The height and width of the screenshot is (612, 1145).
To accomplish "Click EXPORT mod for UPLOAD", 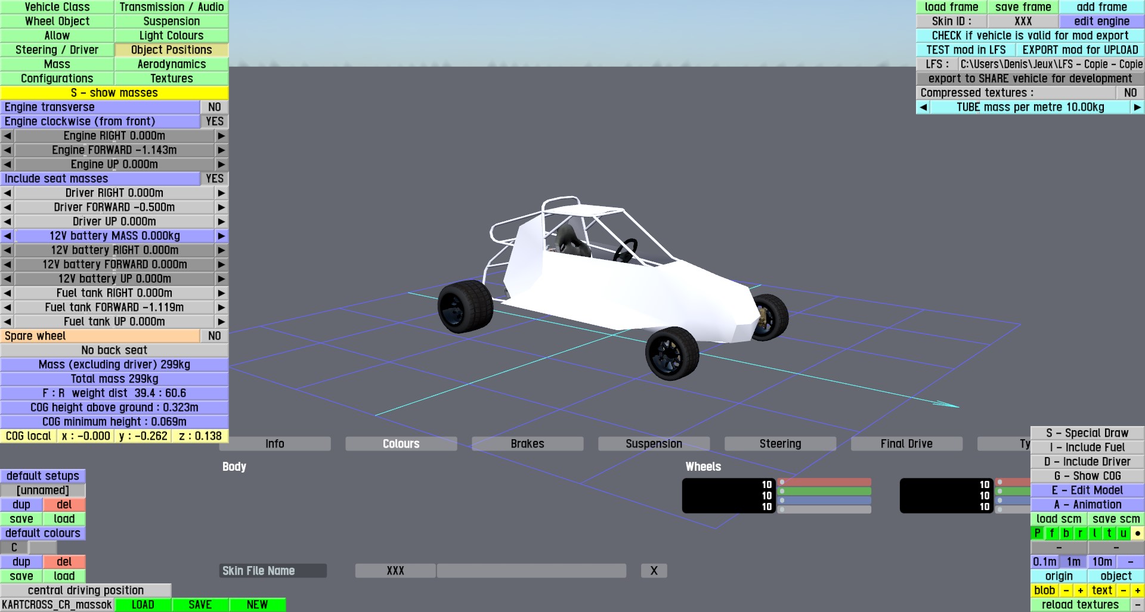I will [1081, 50].
